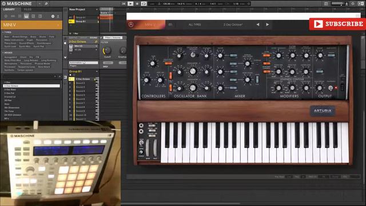This screenshot has width=366, height=206.
Task: Select the Groups browser type icon
Action: point(13,16)
